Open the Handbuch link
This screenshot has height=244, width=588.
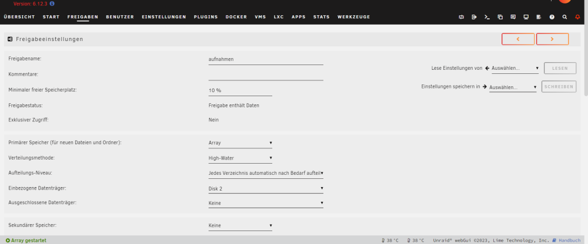(x=569, y=240)
